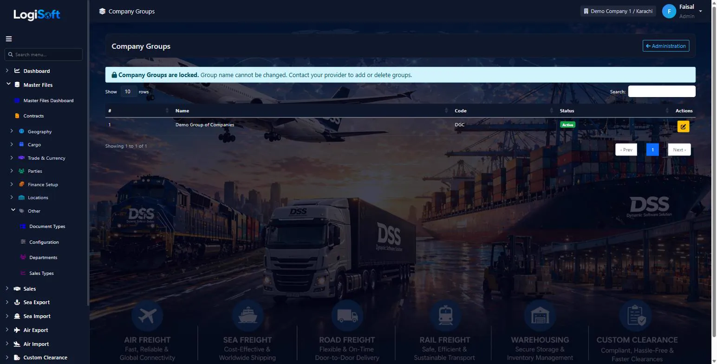
Task: Click the Dashboard chart icon
Action: 17,71
